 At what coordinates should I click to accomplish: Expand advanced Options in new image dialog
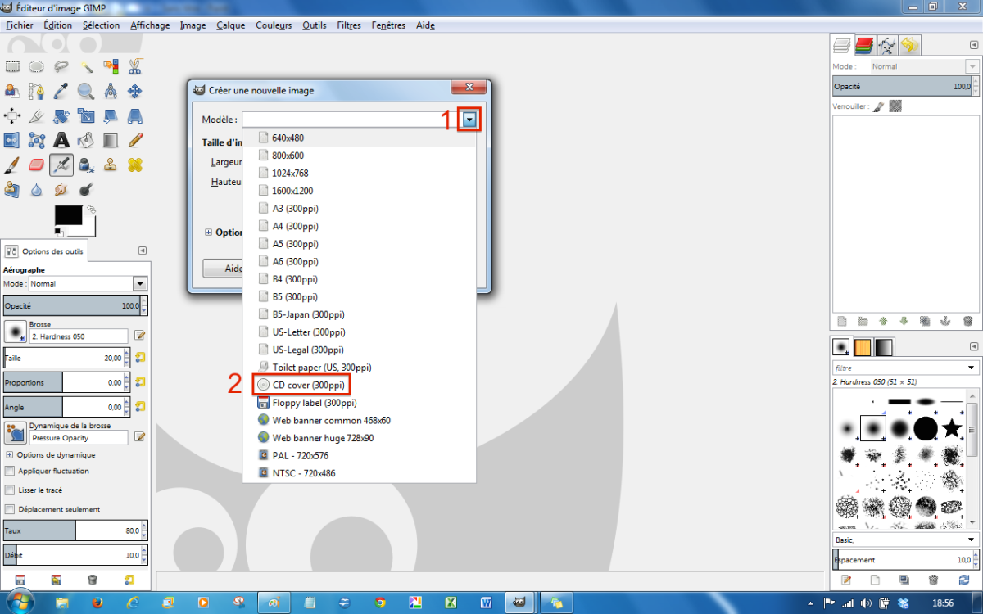click(208, 232)
